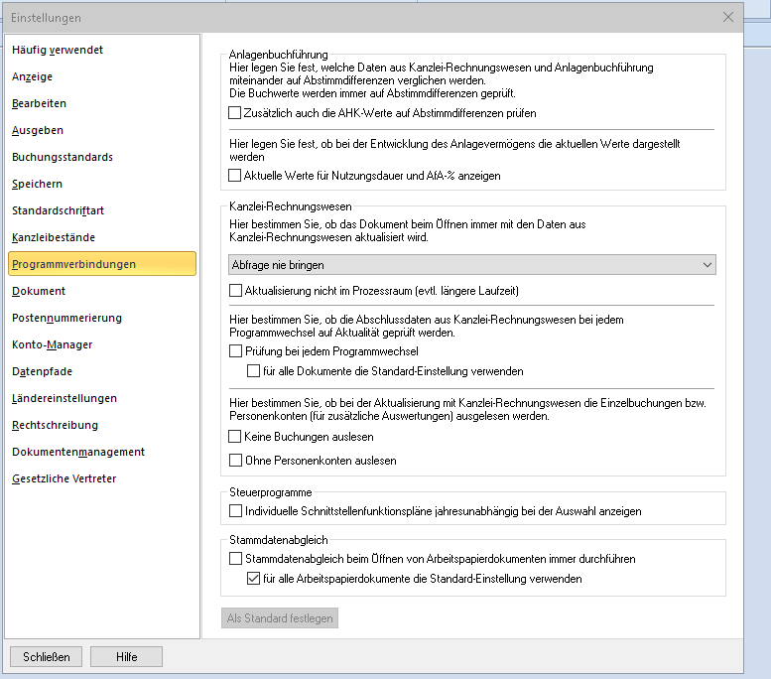
Task: Select Dokumentenmanagement in the list
Action: (78, 452)
